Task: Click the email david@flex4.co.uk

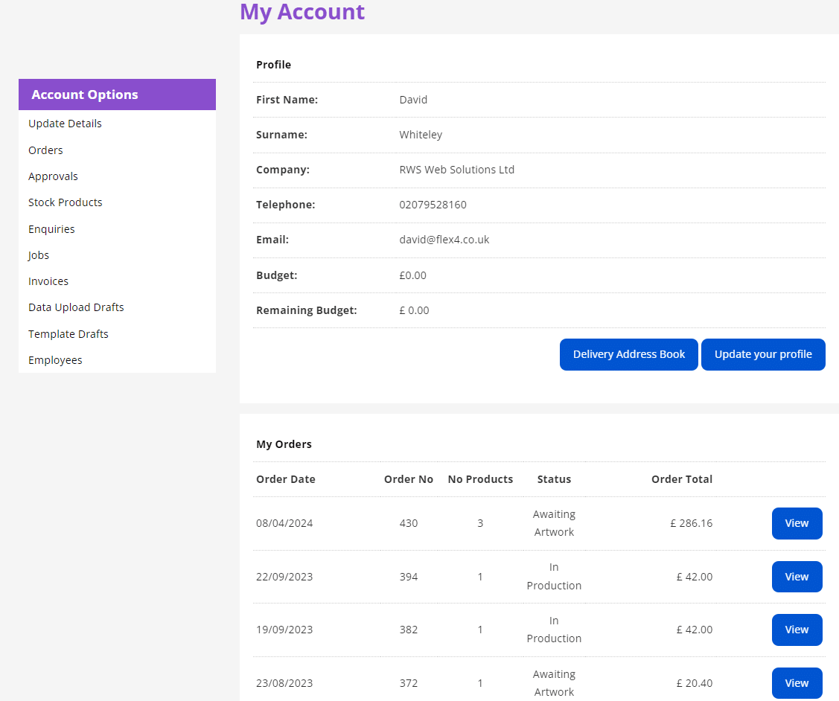Action: (444, 240)
